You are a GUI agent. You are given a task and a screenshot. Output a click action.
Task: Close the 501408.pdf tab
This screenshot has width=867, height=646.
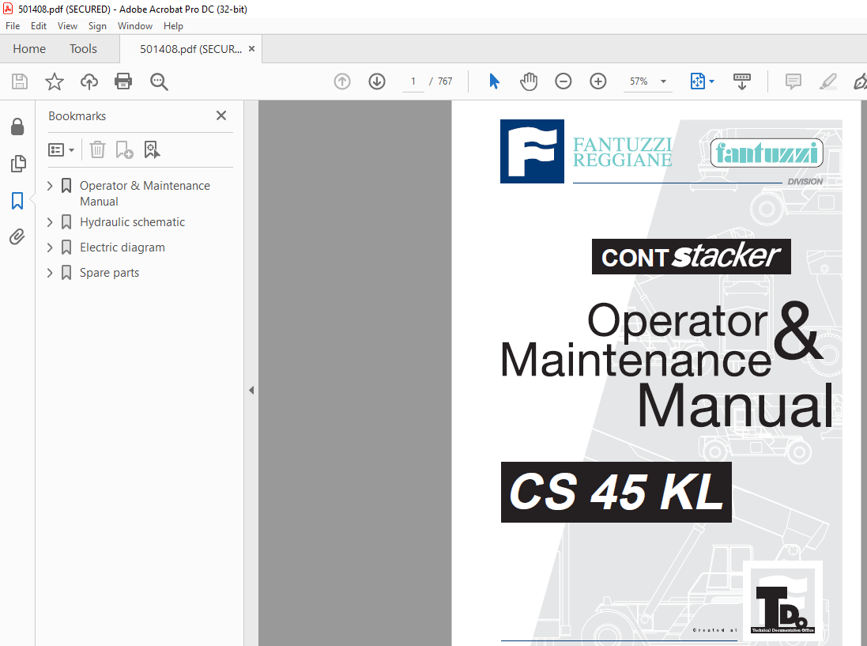[x=251, y=49]
